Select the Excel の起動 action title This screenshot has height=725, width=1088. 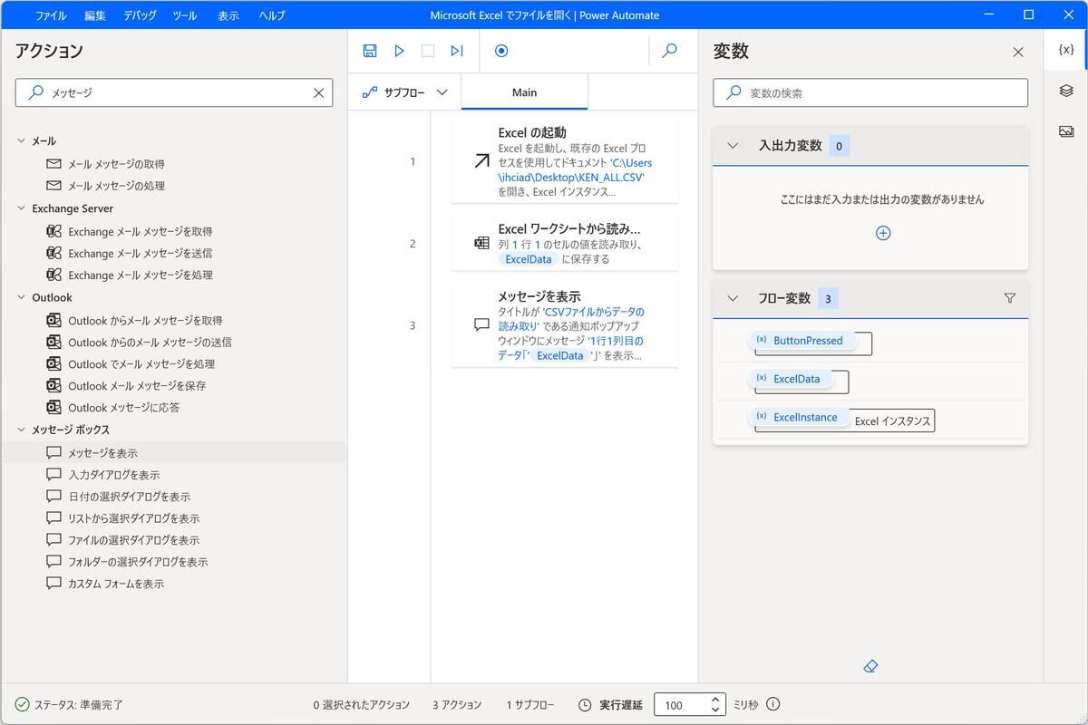click(532, 132)
